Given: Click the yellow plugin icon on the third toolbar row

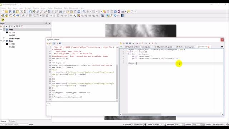Looking at the screenshot, I should (3, 20).
